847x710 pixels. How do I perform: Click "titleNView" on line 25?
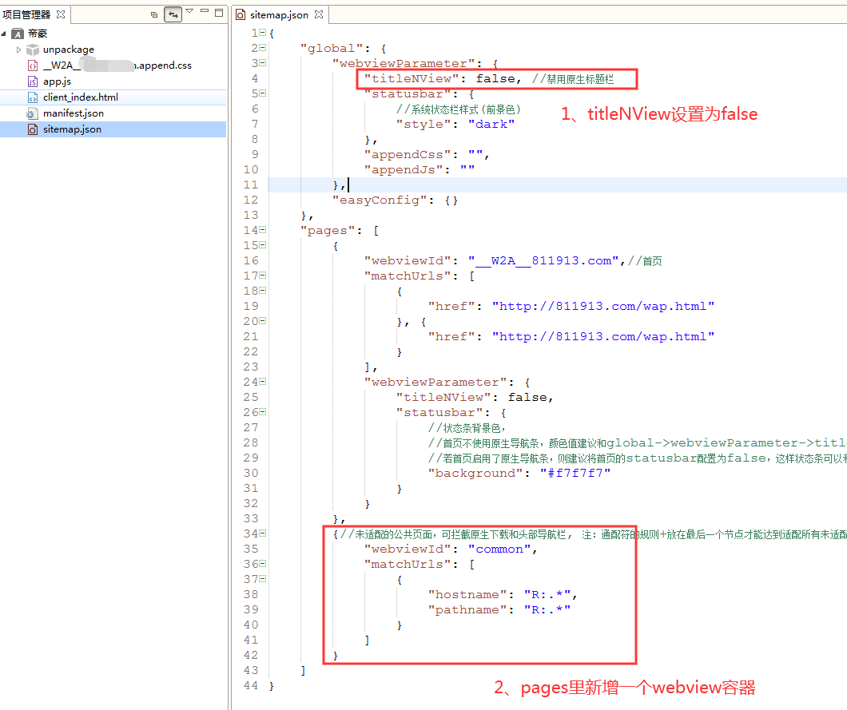click(x=443, y=398)
